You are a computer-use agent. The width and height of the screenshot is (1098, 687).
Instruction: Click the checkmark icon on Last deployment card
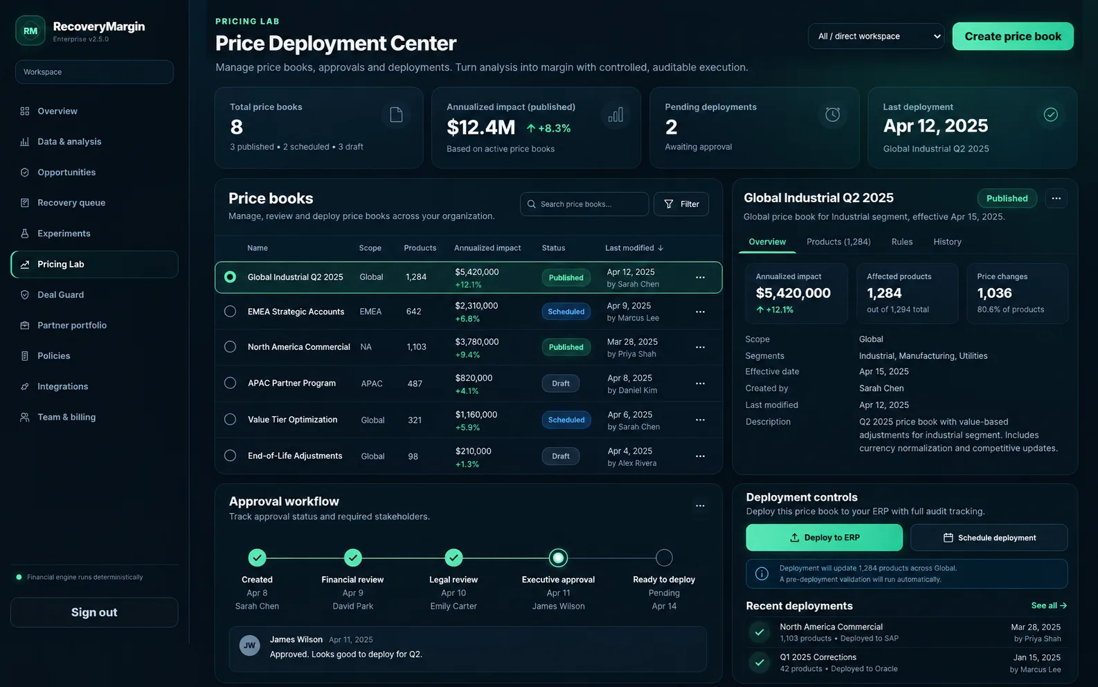coord(1050,114)
